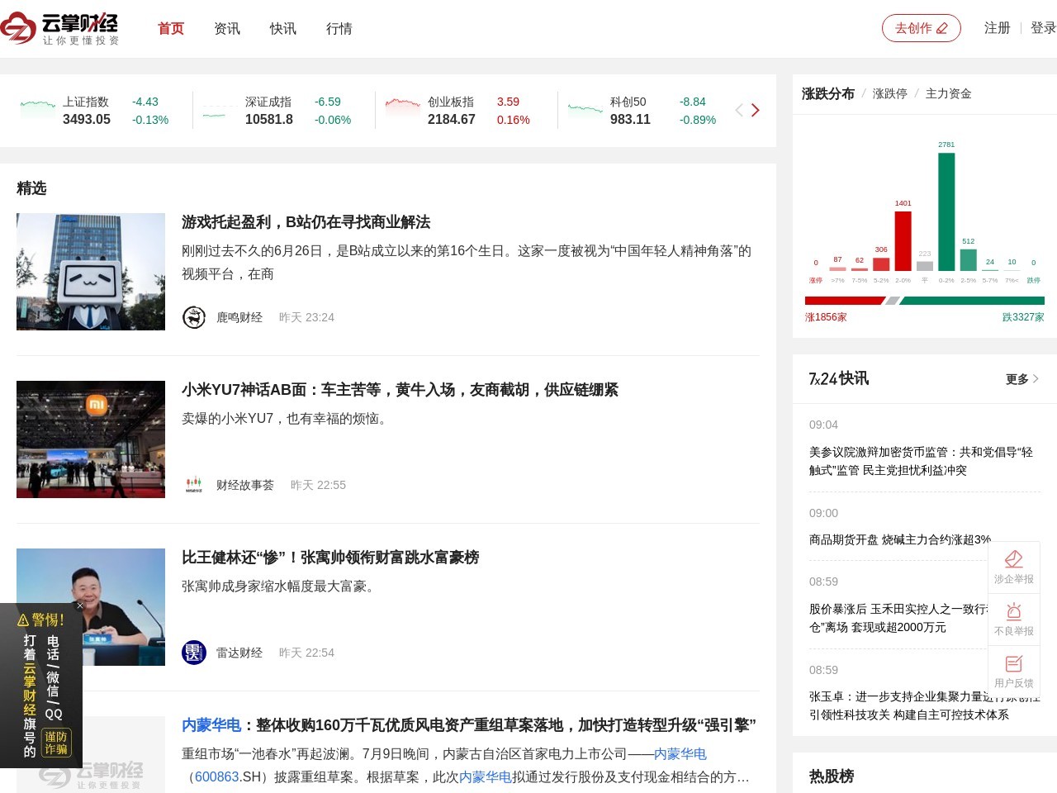1057x793 pixels.
Task: Click the 涉企举报 envelope icon
Action: tap(1014, 559)
